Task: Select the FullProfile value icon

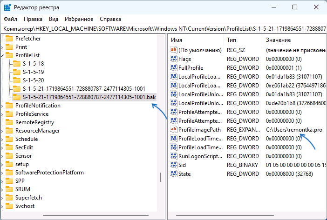Action: click(x=174, y=68)
